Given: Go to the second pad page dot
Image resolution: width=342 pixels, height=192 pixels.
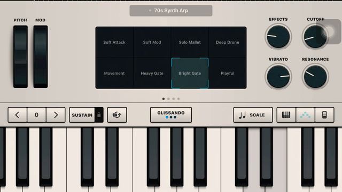Looking at the screenshot, I should tap(168, 99).
